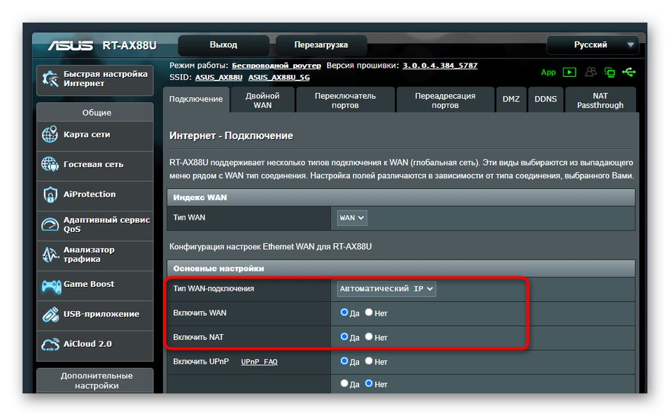Click the ASUS logo
This screenshot has height=416, width=670.
click(x=70, y=45)
